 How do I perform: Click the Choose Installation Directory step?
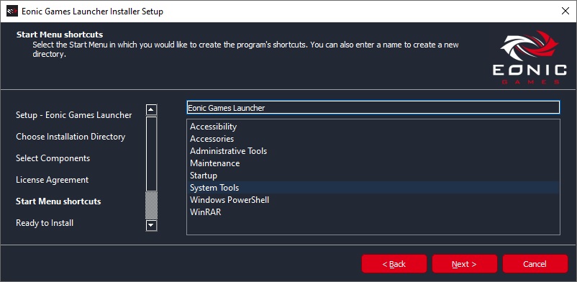[71, 137]
